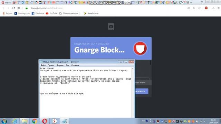Click the text line 'Всем привет' in Notepad
This screenshot has width=221, height=124.
pos(47,68)
